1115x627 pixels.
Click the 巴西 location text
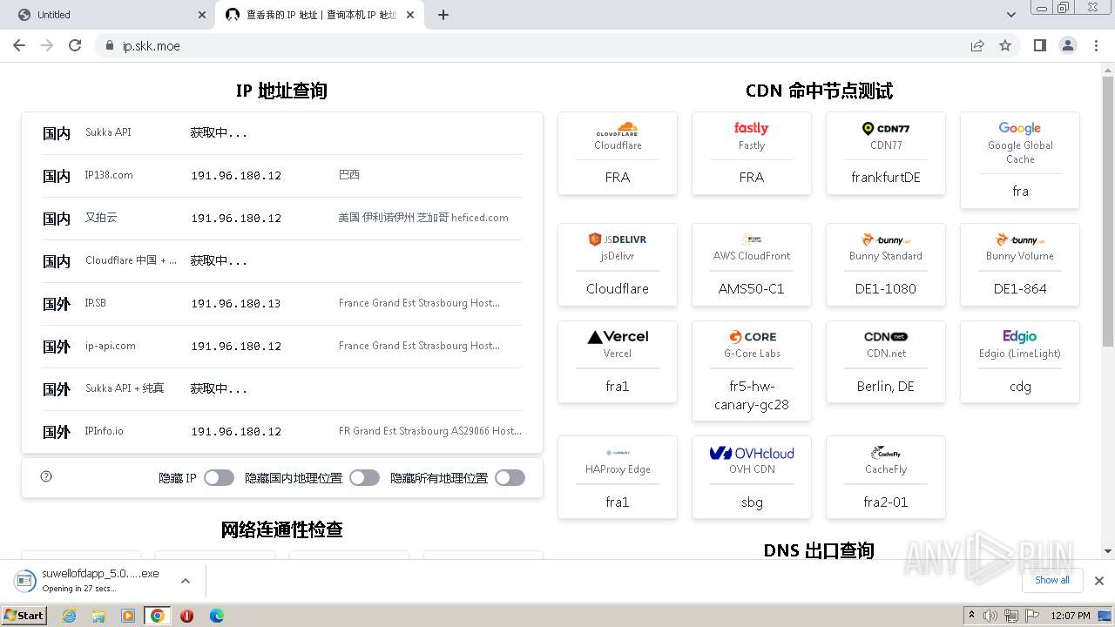[349, 175]
